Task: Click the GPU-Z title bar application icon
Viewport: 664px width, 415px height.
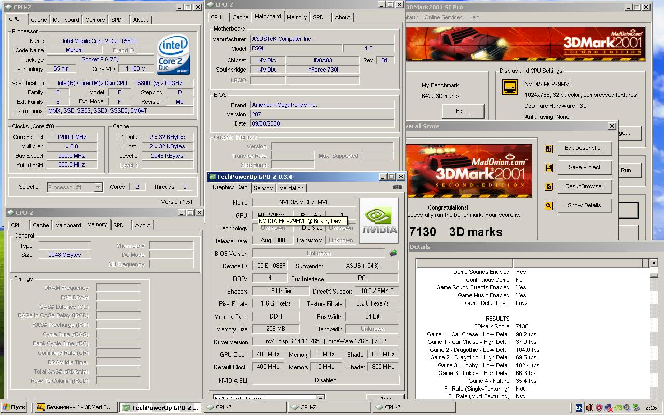Action: pyautogui.click(x=213, y=177)
